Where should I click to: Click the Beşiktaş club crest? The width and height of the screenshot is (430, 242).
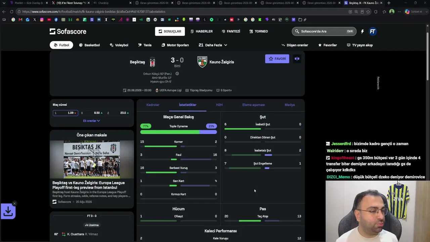point(153,62)
